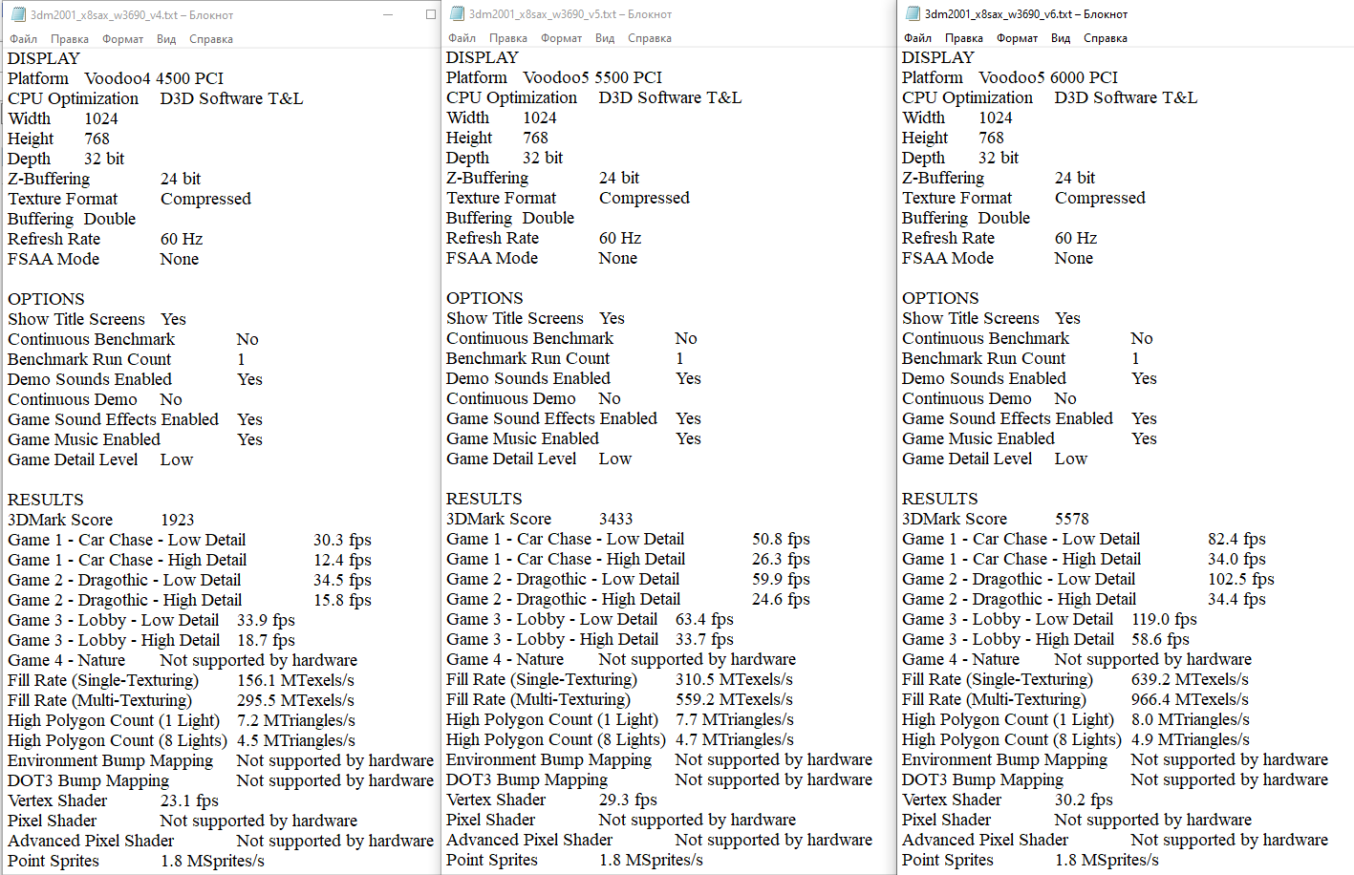This screenshot has height=875, width=1354.
Task: Open Формат menu in v6.txt window
Action: [x=1018, y=38]
